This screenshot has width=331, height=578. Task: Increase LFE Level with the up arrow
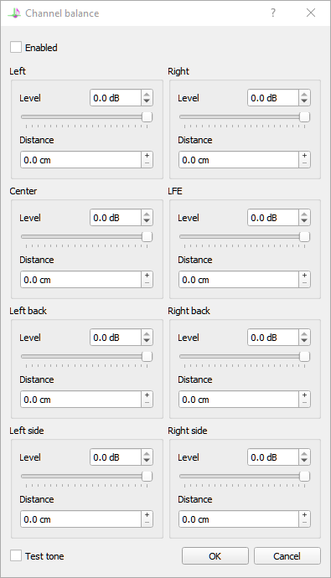304,214
